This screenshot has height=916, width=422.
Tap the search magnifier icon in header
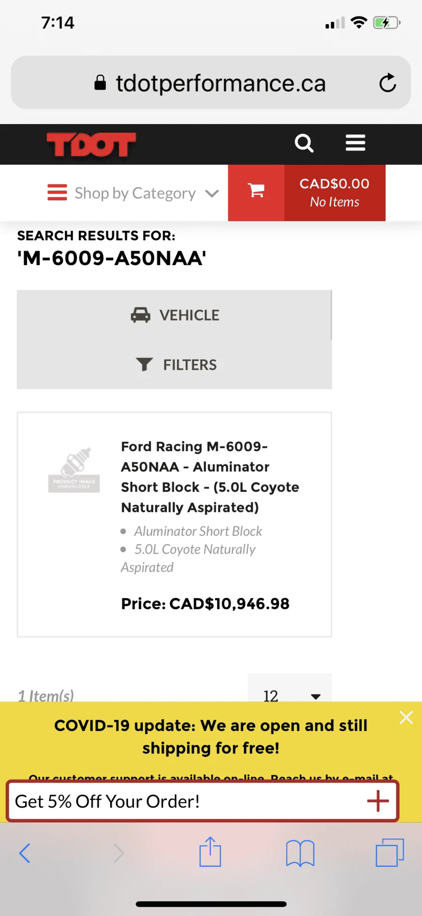click(x=304, y=143)
